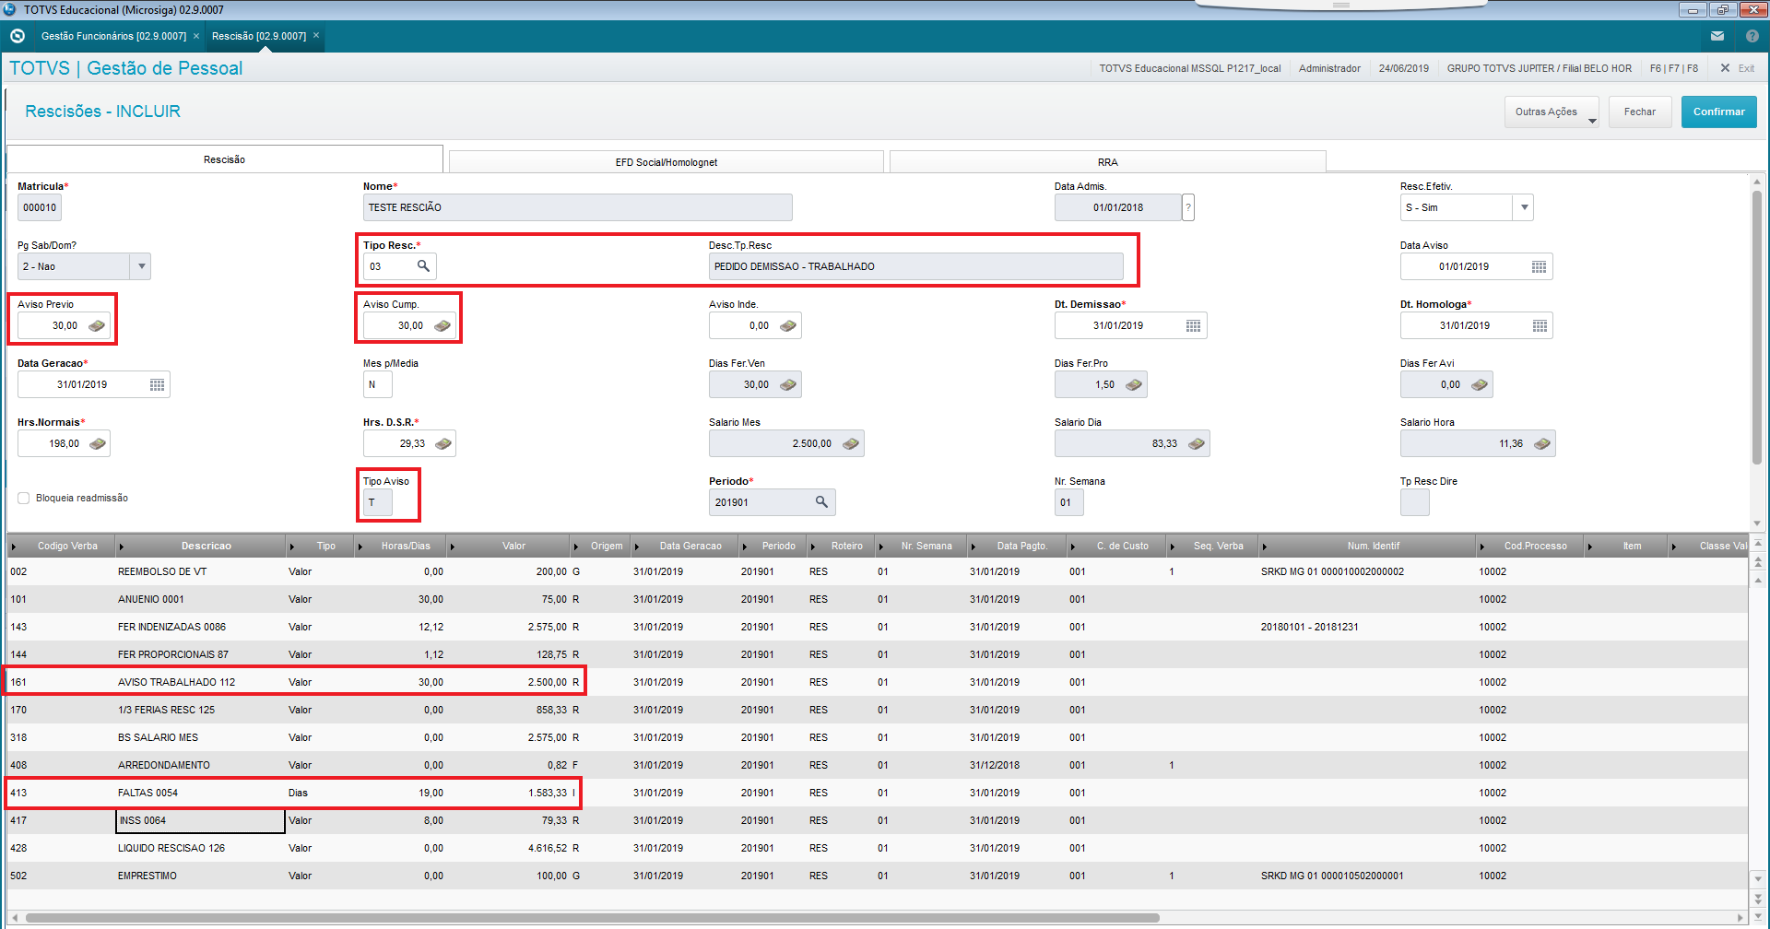Image resolution: width=1770 pixels, height=929 pixels.
Task: Open the Periodo search magnifier
Action: tap(821, 502)
